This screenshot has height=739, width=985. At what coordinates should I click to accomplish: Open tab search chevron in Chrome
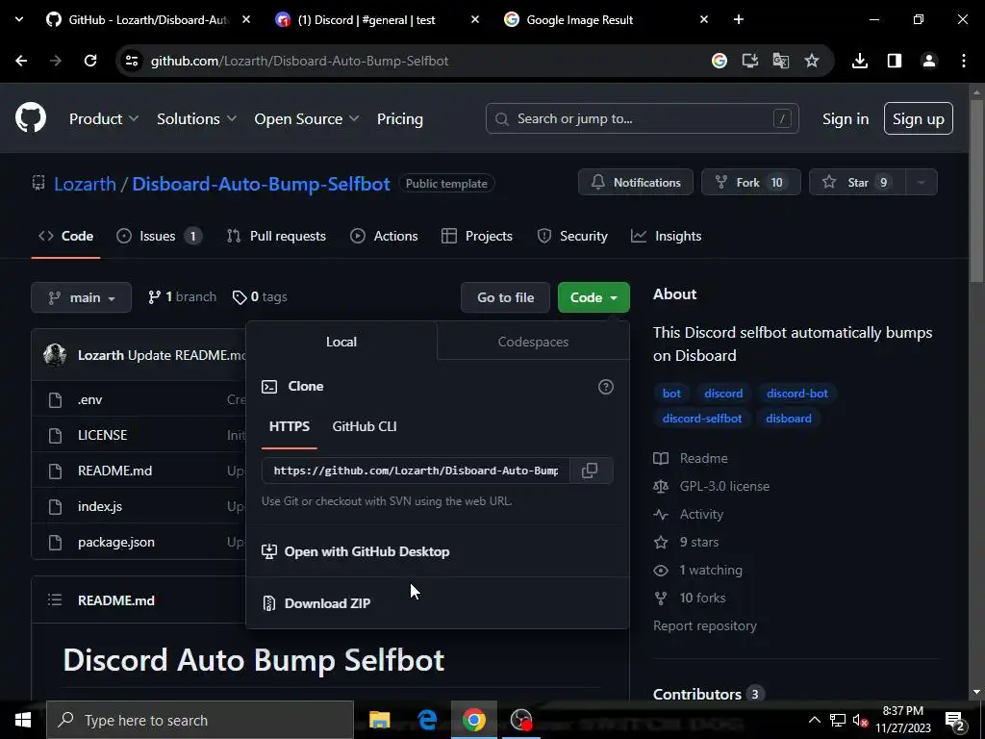point(19,19)
